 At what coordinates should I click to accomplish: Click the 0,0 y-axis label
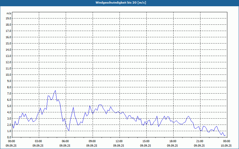point(9,137)
